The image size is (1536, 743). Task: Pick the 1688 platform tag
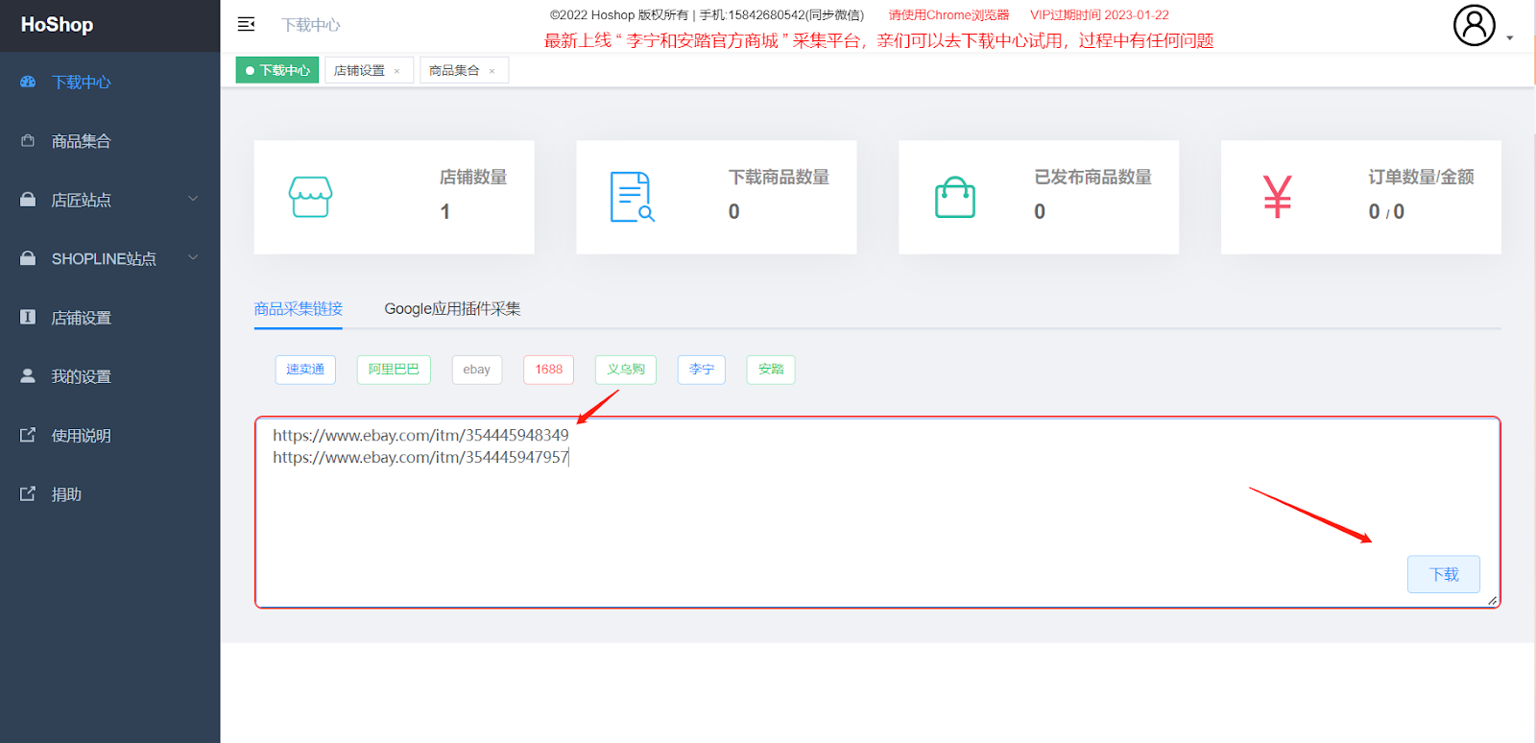click(548, 370)
